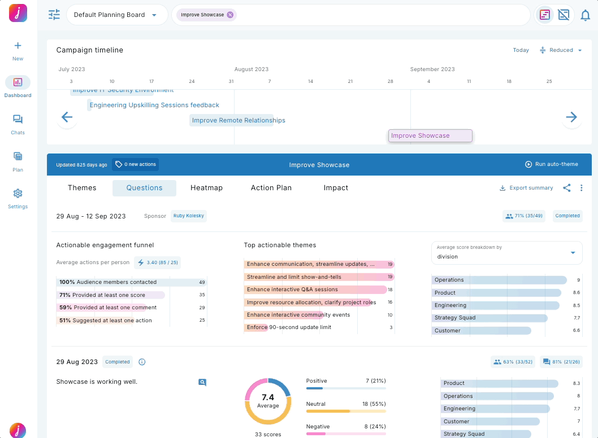Image resolution: width=598 pixels, height=438 pixels.
Task: Click the Run auto-theme button
Action: click(x=551, y=164)
